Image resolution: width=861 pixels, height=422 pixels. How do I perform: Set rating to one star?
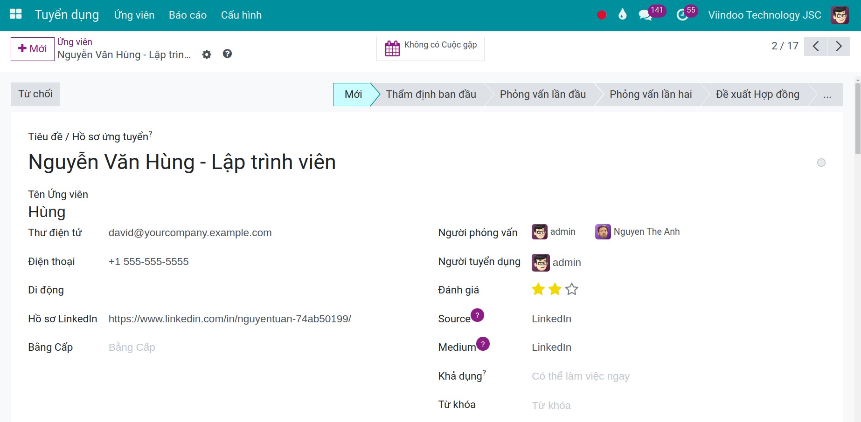[x=538, y=289]
